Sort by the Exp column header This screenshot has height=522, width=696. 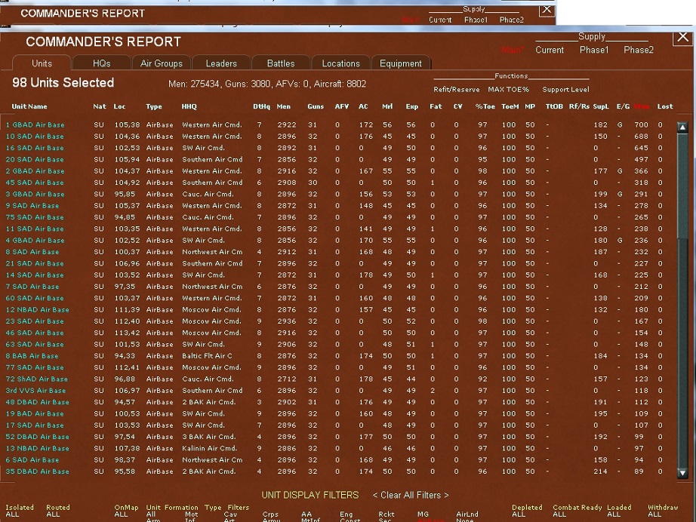tap(412, 106)
